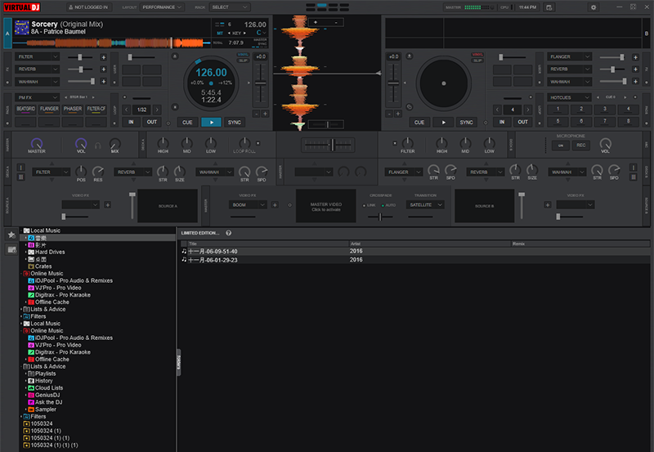Turn the MASTER volume knob
654x452 pixels.
pyautogui.click(x=37, y=143)
